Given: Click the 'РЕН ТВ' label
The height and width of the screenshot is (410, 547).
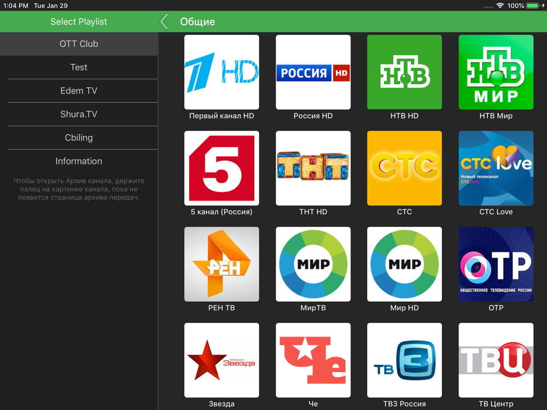Looking at the screenshot, I should (x=222, y=308).
